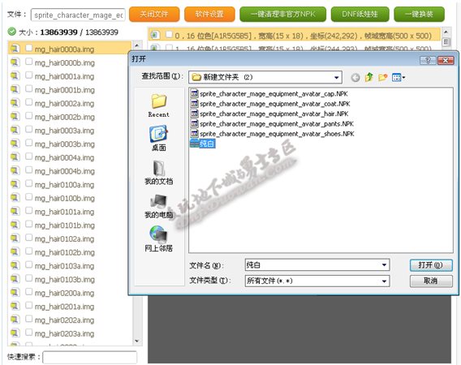Go to 桌面 desktop shortcut
This screenshot has height=365, width=461.
[x=159, y=138]
